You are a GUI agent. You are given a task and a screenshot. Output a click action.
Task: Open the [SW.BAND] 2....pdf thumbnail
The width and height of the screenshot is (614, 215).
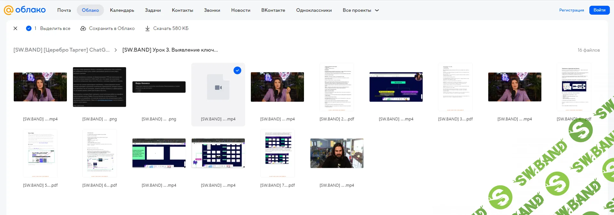point(337,87)
